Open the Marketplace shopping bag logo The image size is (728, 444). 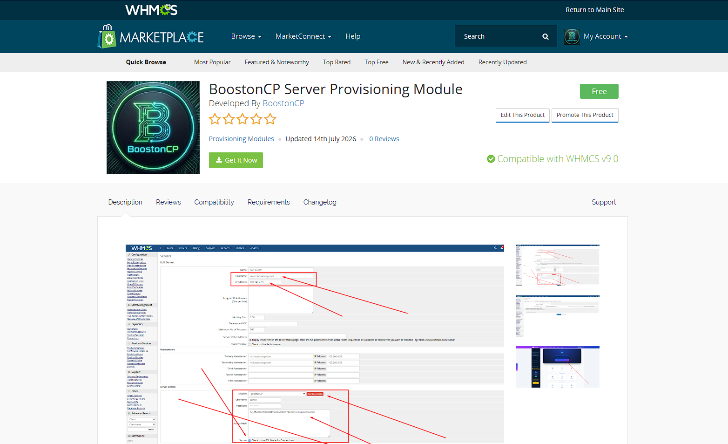click(x=107, y=36)
